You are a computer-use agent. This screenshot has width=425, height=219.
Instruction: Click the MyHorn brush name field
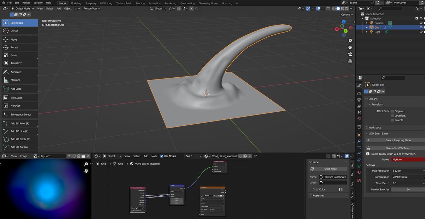click(408, 160)
